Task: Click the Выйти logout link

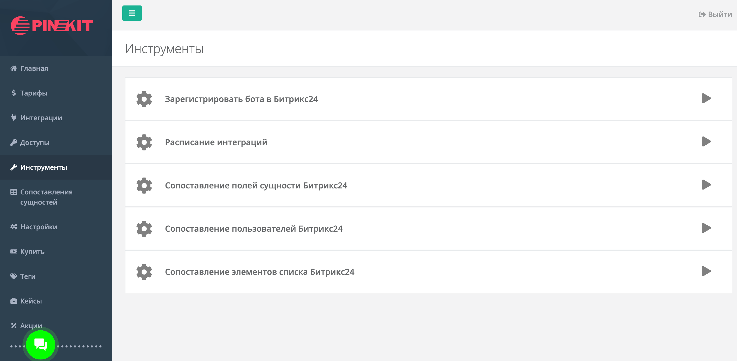Action: coord(715,14)
